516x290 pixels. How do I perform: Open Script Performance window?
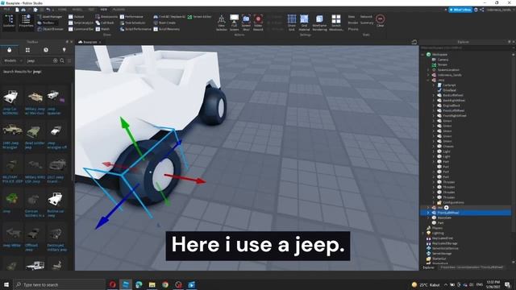[135, 29]
